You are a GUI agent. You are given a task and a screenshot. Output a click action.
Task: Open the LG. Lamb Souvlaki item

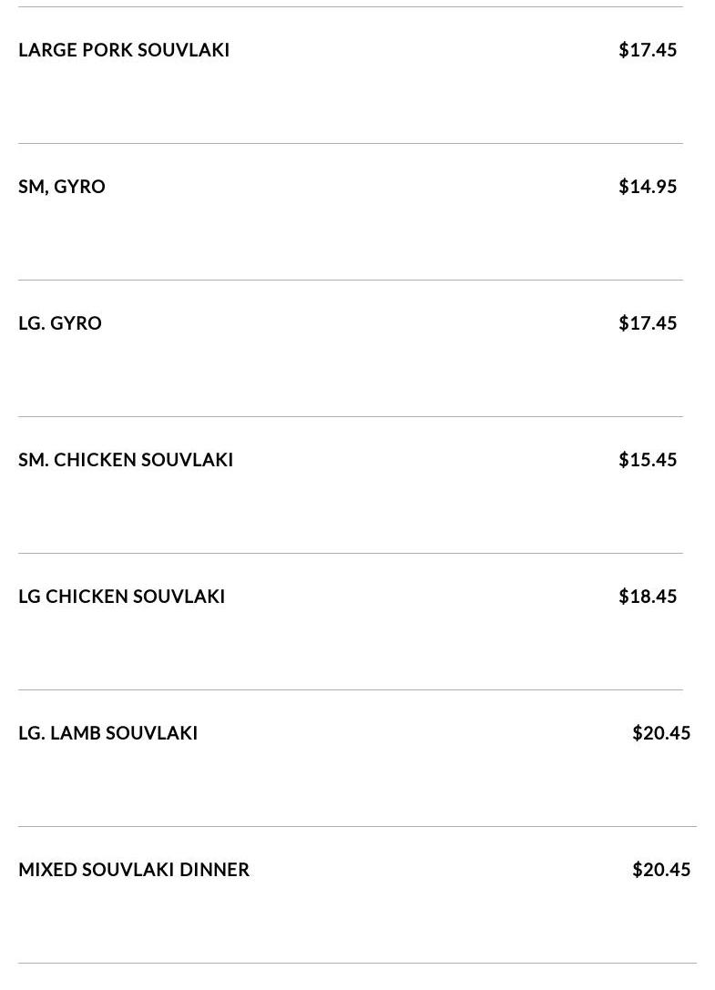tap(107, 733)
